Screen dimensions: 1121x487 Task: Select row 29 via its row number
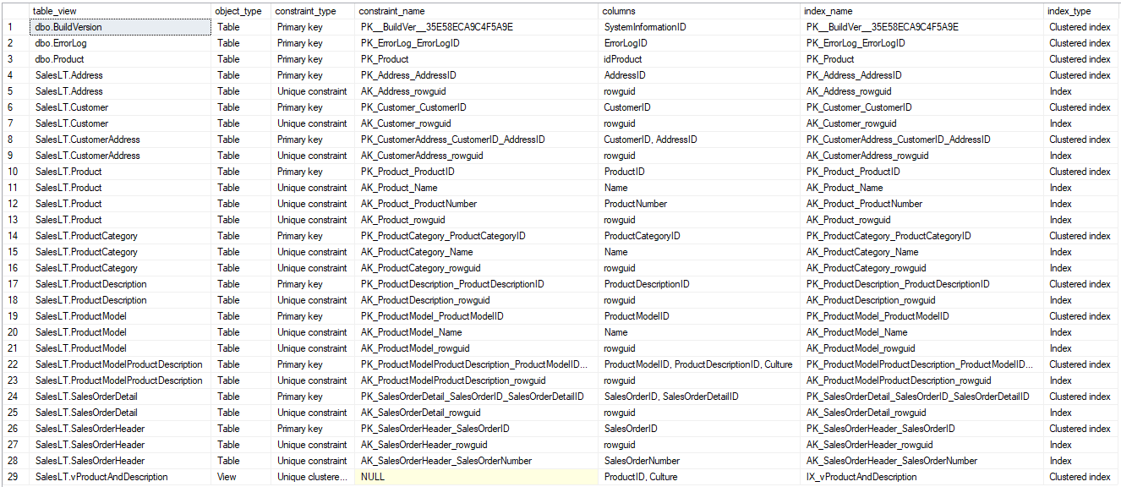tap(9, 476)
